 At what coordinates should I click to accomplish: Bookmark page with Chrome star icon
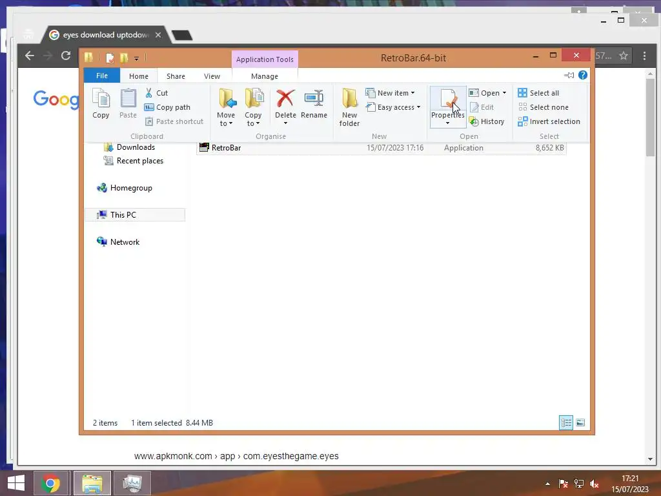point(624,56)
